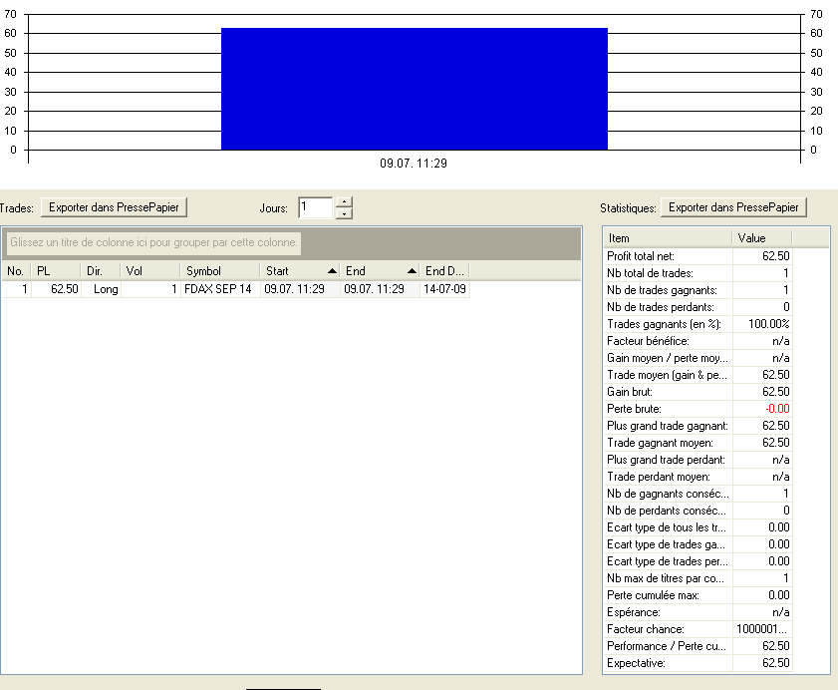Click the End column sort arrow

[x=412, y=271]
